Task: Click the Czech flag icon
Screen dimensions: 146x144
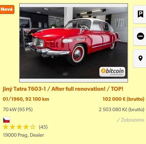Action: coord(7,120)
